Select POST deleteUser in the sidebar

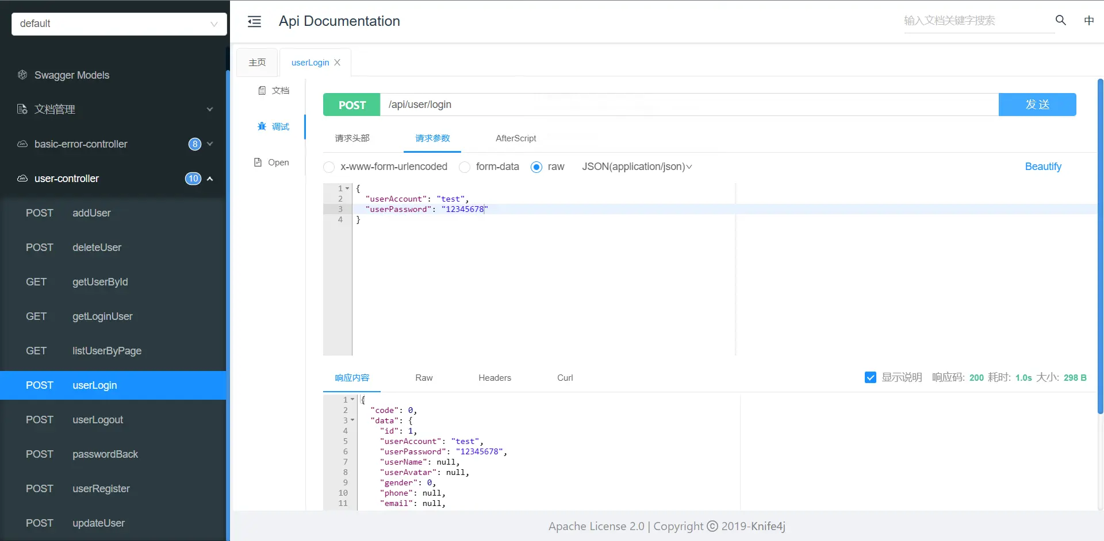point(113,248)
